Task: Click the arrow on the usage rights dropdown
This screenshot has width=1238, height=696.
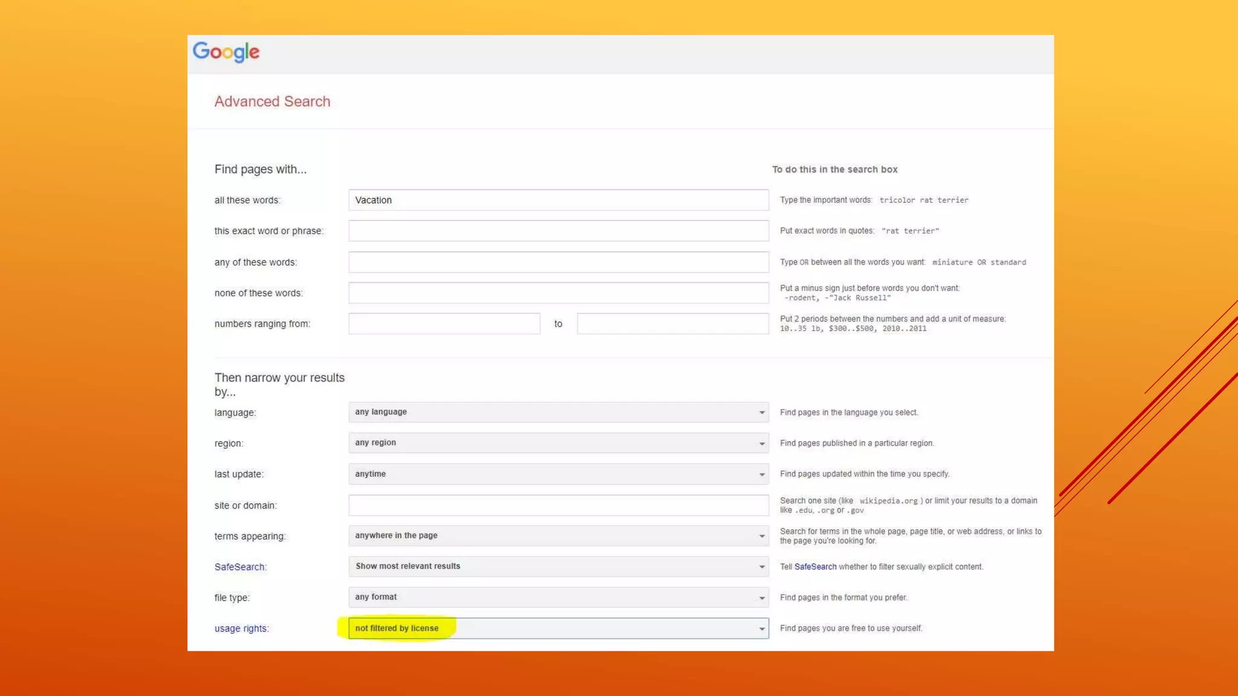Action: [x=762, y=629]
